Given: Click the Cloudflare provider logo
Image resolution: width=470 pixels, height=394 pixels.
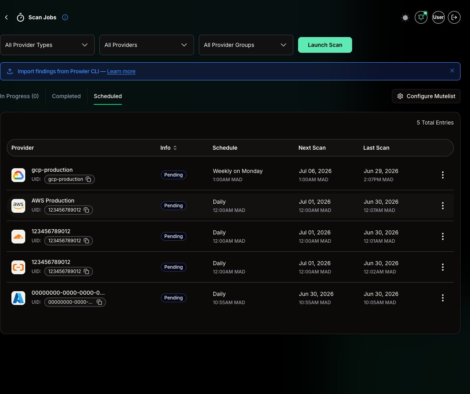Looking at the screenshot, I should [x=18, y=236].
